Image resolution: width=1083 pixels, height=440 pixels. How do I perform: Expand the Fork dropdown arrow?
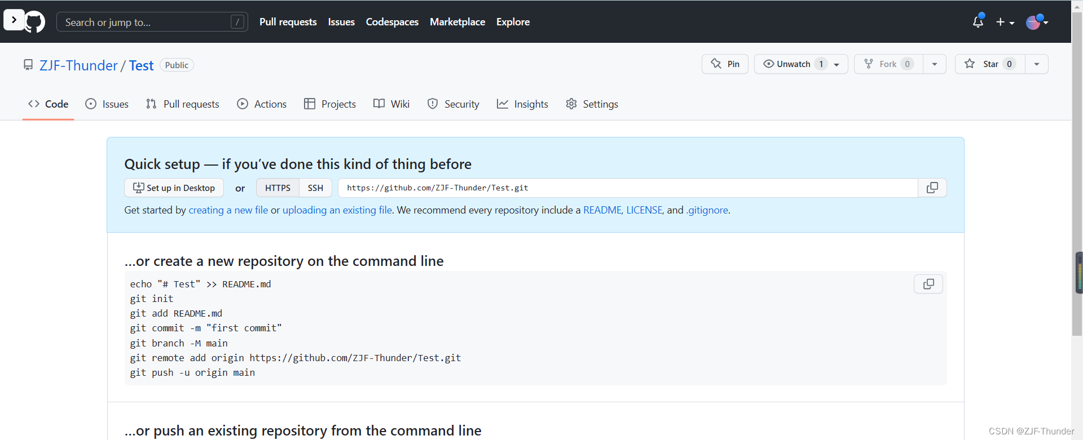point(935,64)
